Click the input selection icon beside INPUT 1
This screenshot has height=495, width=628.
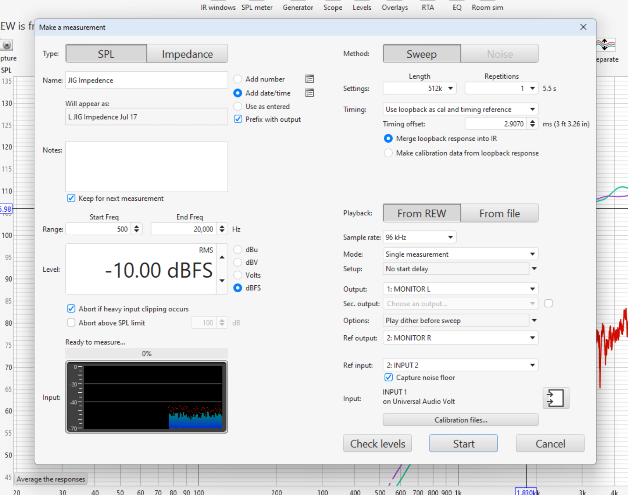556,398
